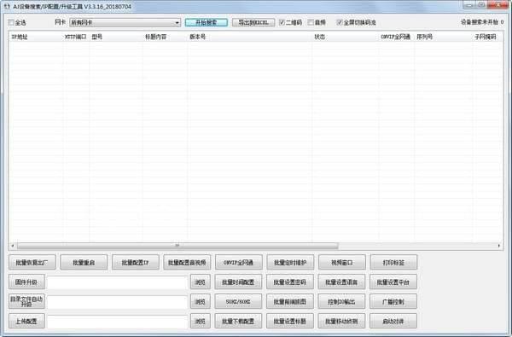Sort by the IP地址 column header

pyautogui.click(x=36, y=37)
